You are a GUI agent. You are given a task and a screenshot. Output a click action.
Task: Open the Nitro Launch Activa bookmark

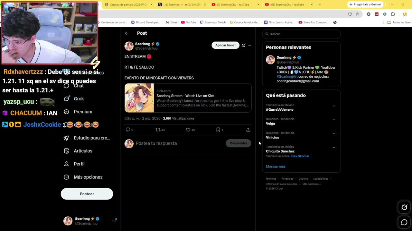(x=279, y=22)
